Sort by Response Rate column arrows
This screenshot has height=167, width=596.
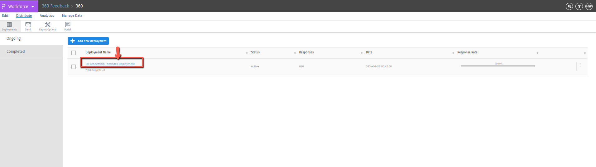click(537, 53)
